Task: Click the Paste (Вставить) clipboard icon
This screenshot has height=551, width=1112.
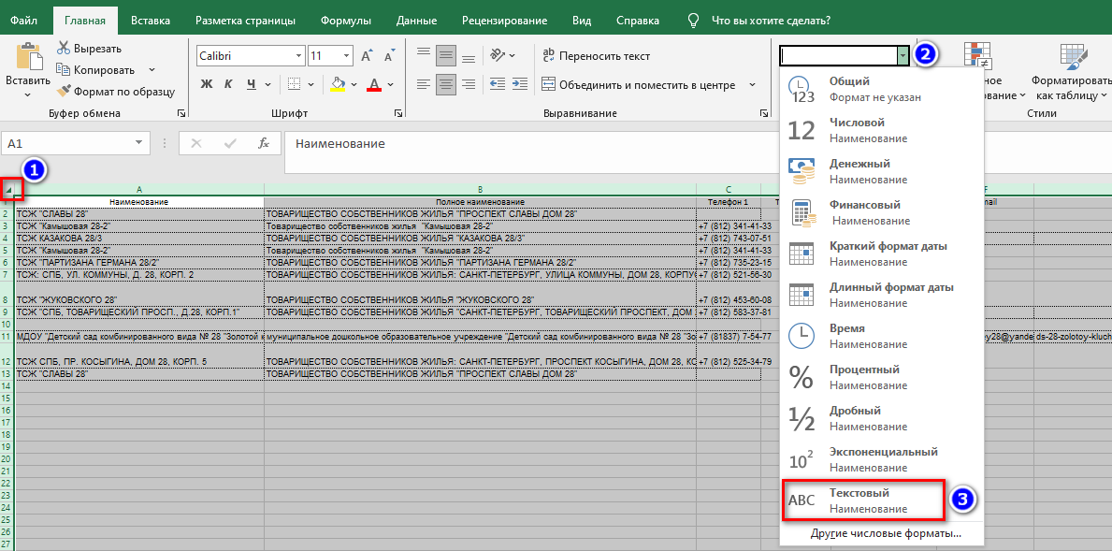Action: (28, 59)
